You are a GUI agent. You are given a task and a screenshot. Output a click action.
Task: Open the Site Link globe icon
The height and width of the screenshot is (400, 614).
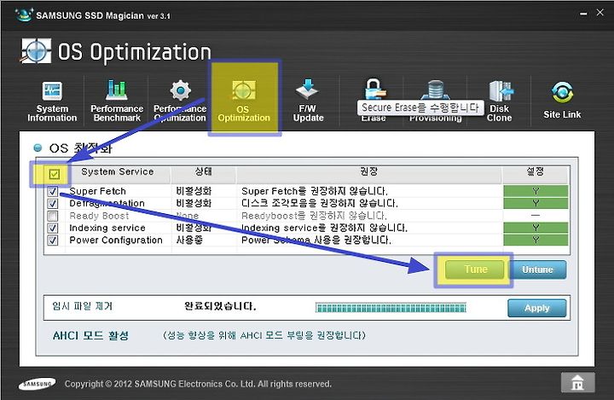562,93
